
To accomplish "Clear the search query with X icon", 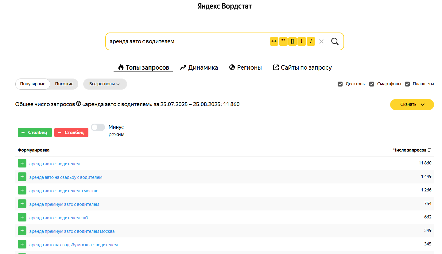I will click(x=321, y=41).
